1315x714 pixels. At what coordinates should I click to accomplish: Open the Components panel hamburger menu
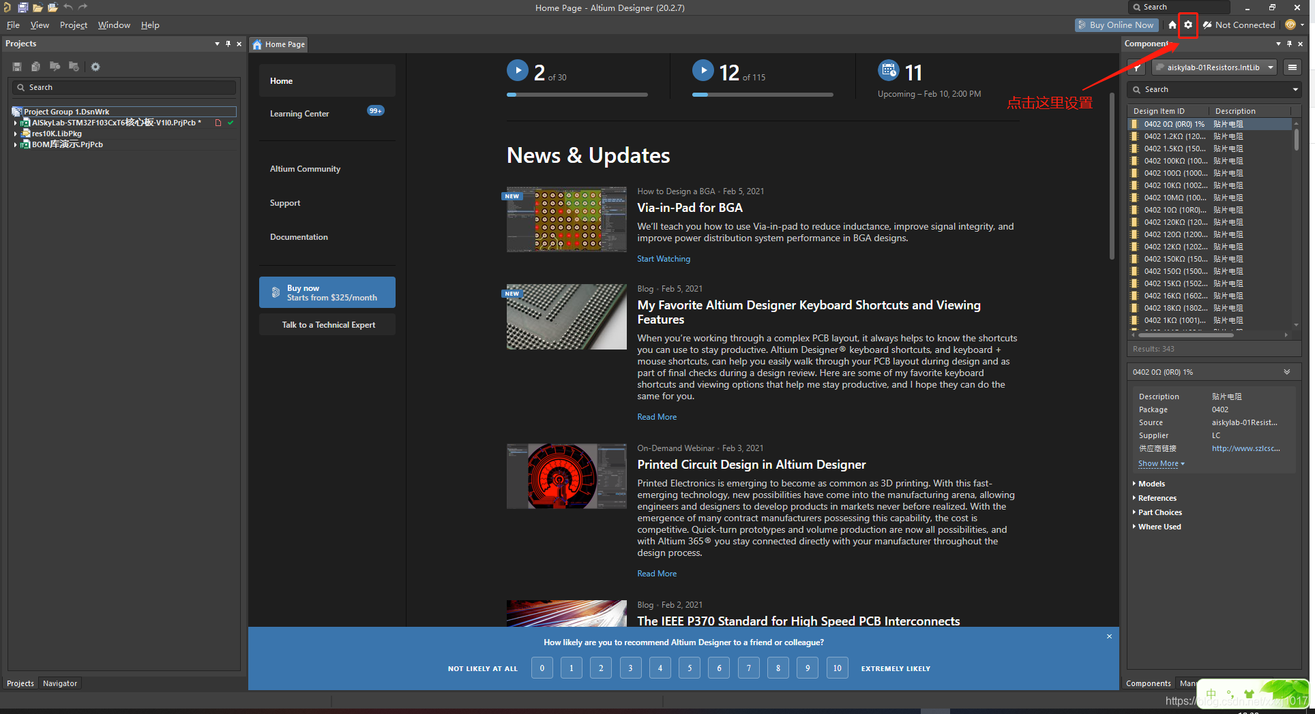click(x=1292, y=67)
